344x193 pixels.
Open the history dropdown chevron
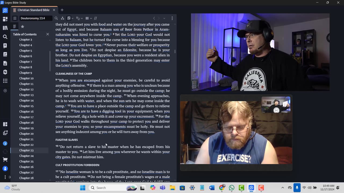click(164, 18)
